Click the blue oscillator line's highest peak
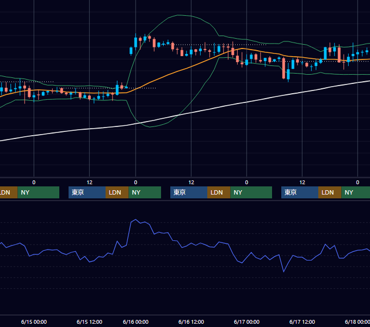 click(135, 220)
